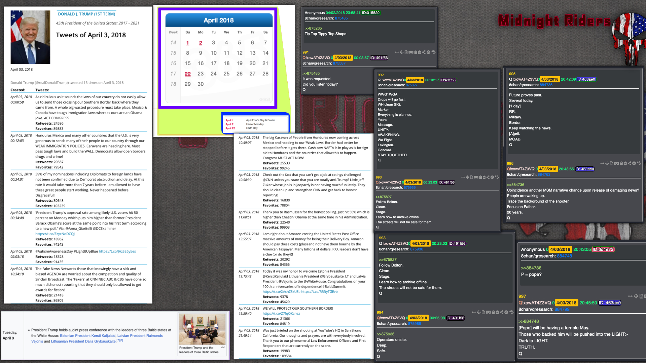Click the share icon on post 991
The image size is (646, 363).
click(424, 52)
